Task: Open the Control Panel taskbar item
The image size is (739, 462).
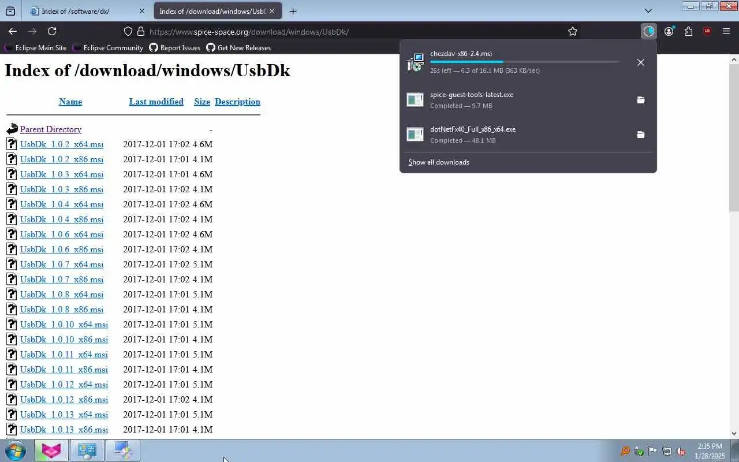Action: point(87,450)
